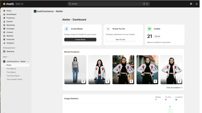The width and height of the screenshot is (202, 113).
Task: Click the Content icon in the sidebar
Action: point(4,32)
